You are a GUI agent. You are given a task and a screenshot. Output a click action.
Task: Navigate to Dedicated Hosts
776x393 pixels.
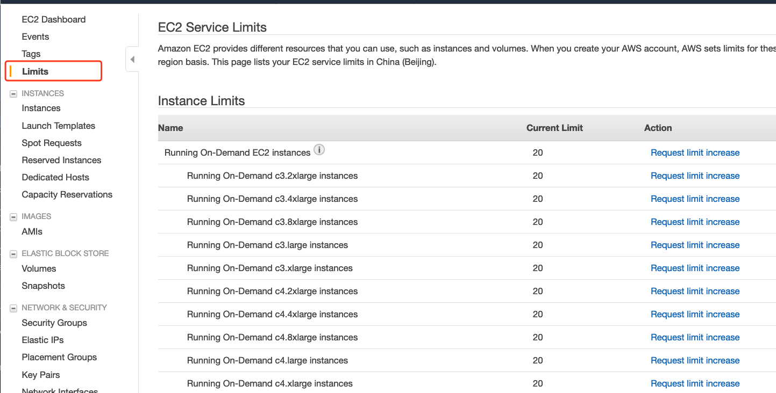pos(55,177)
